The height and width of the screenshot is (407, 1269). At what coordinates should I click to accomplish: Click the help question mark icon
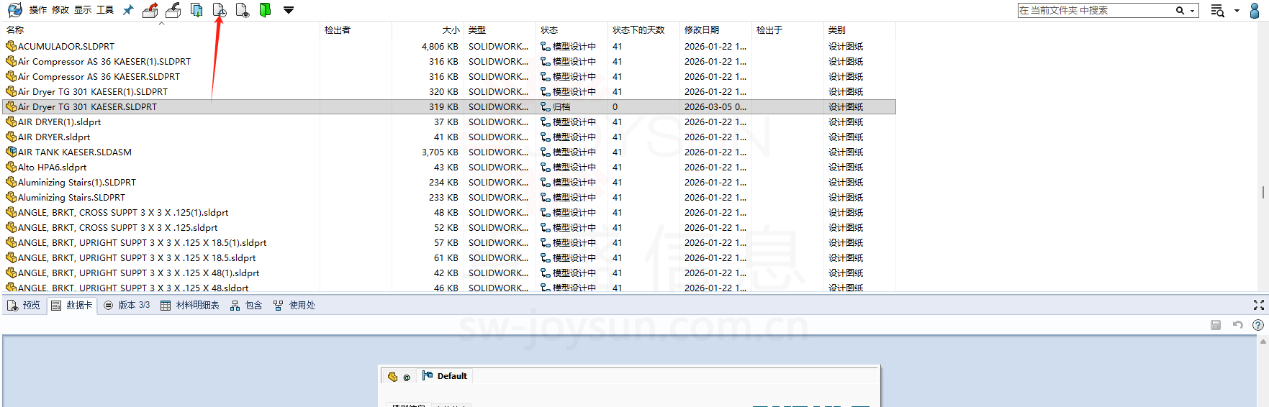[x=1258, y=325]
